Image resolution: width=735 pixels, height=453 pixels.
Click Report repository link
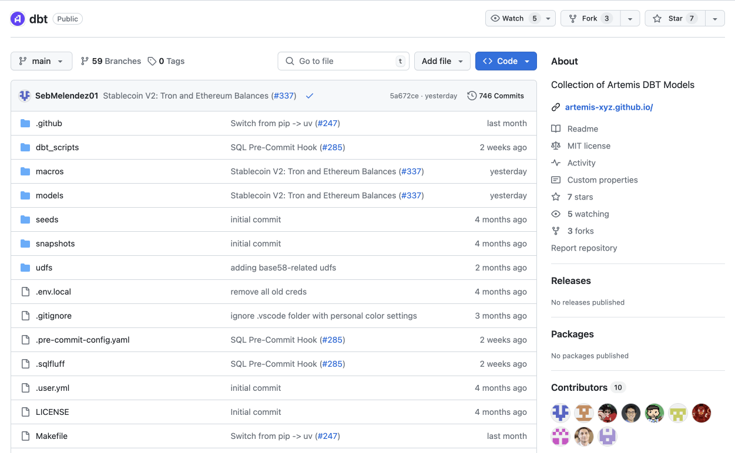[x=584, y=248]
